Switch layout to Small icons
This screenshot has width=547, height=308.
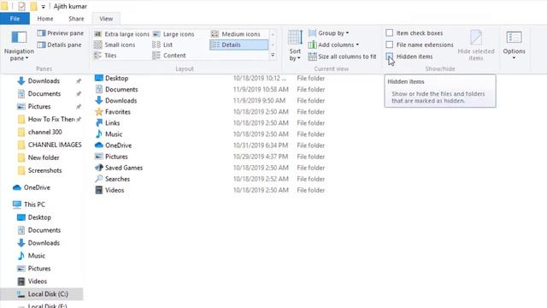click(115, 44)
